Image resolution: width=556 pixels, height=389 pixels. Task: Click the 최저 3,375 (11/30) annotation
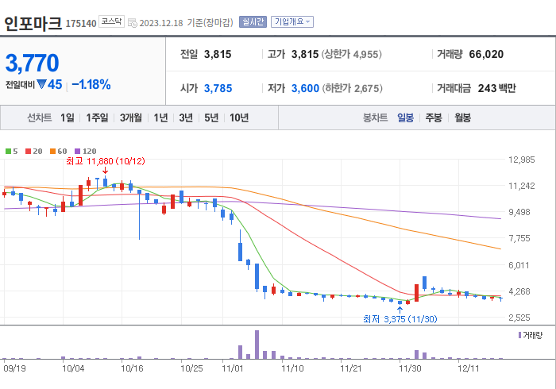click(400, 319)
